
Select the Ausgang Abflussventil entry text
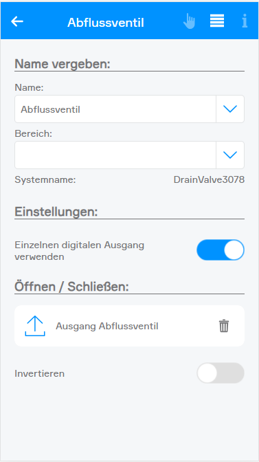pos(107,326)
